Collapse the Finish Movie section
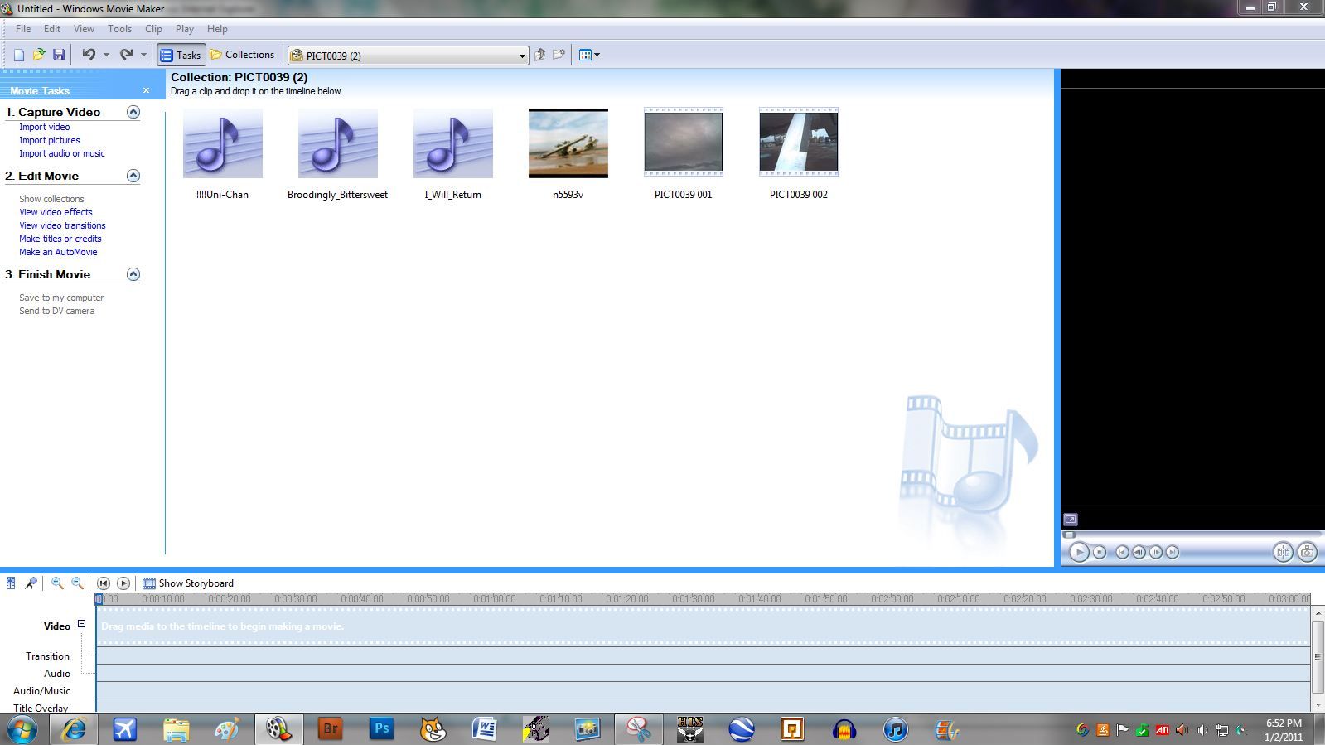The image size is (1325, 745). pos(133,274)
